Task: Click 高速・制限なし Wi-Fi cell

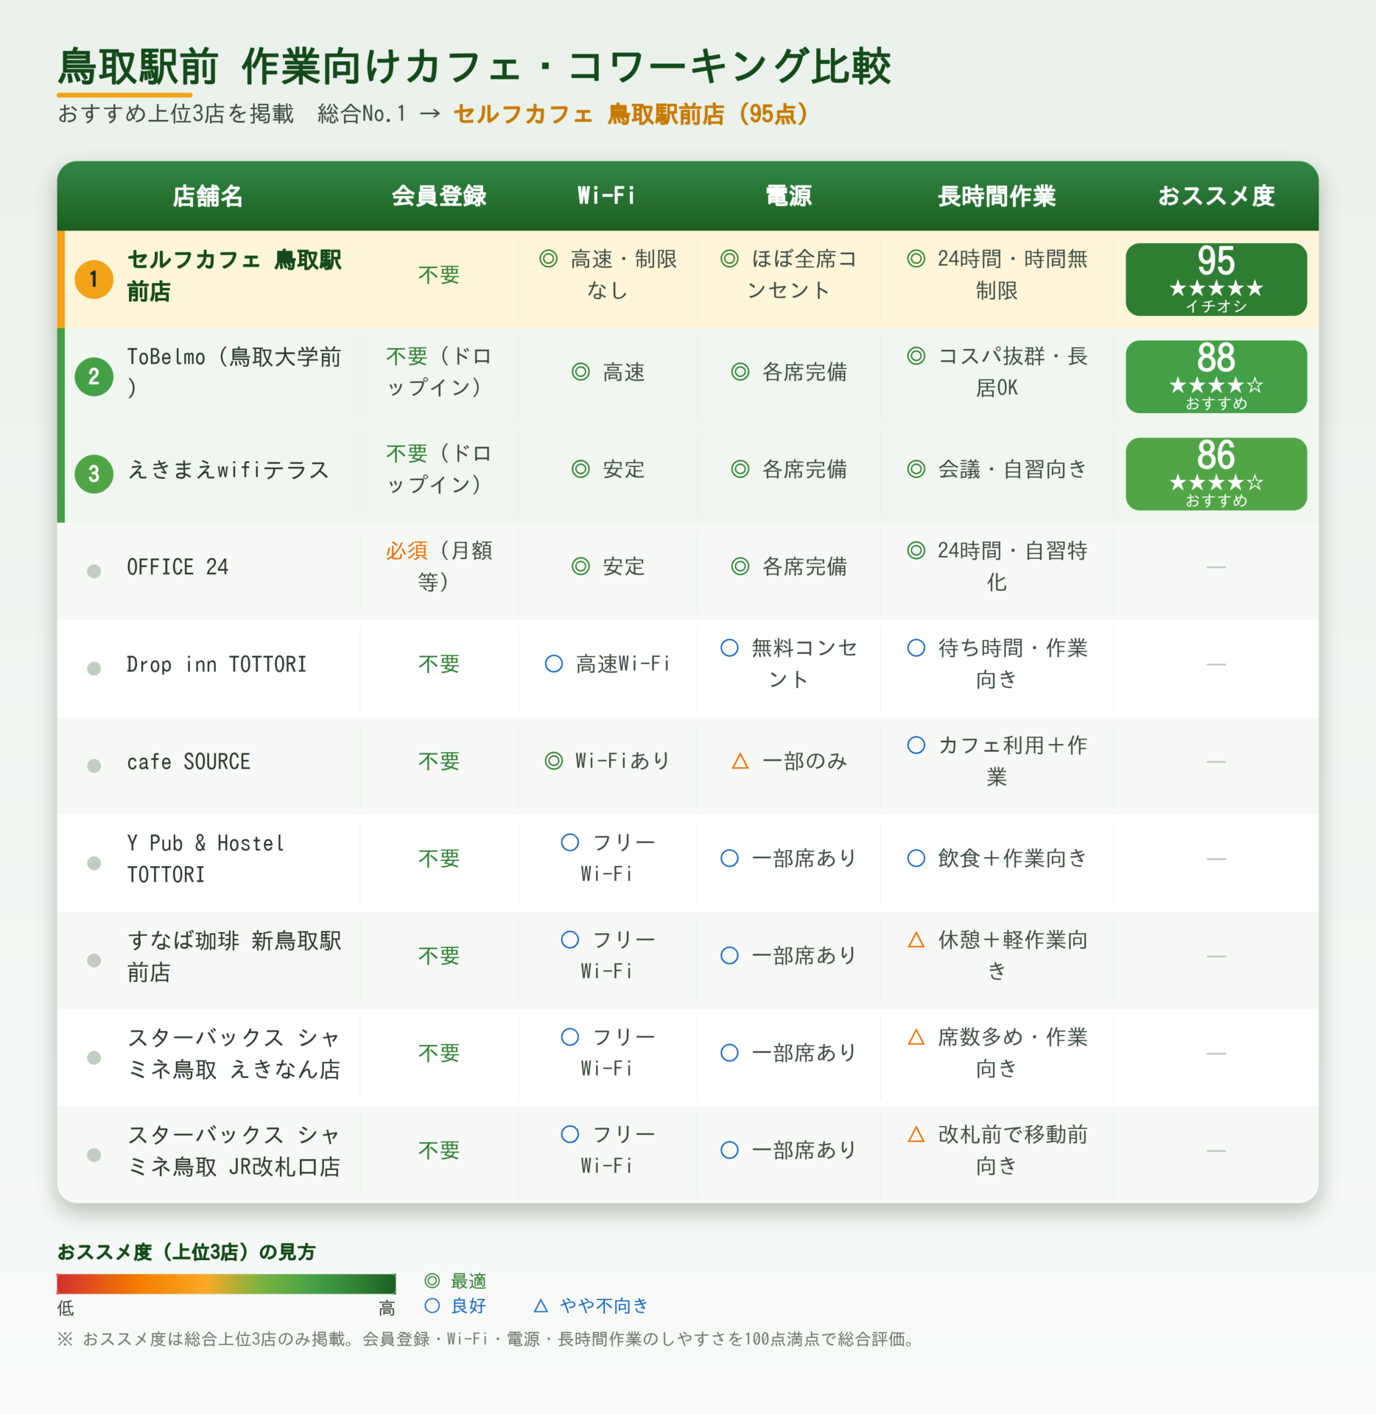Action: tap(608, 275)
